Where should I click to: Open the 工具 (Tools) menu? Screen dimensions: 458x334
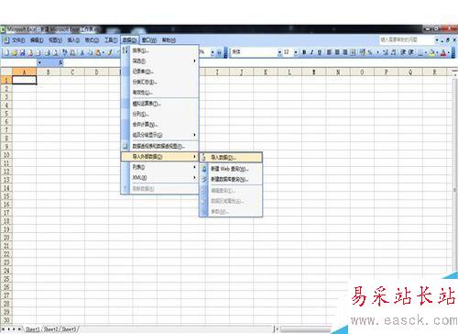(x=111, y=40)
